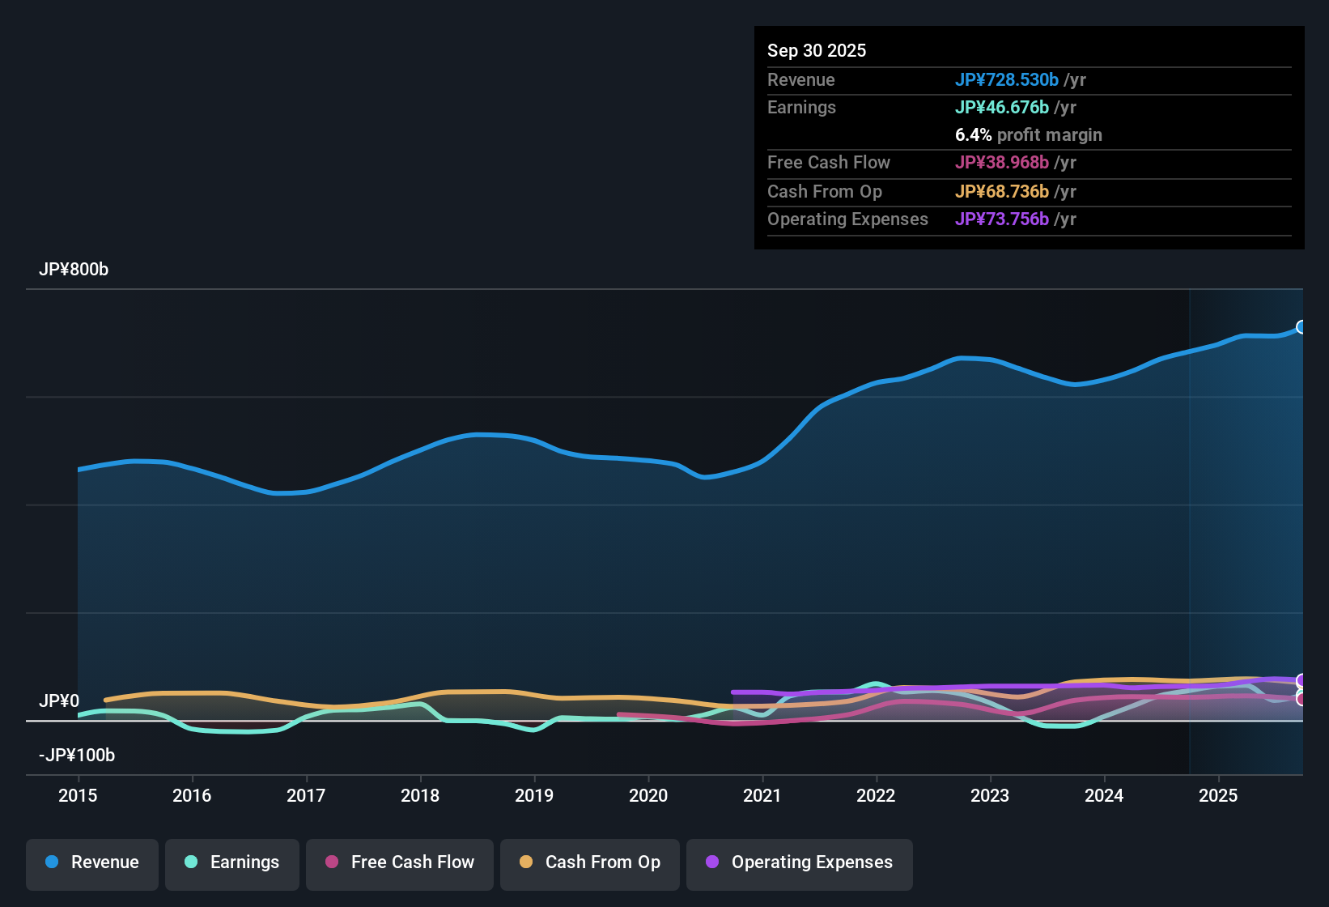Toggle the Revenue series visibility
Screen dimensions: 1329x907
point(91,862)
